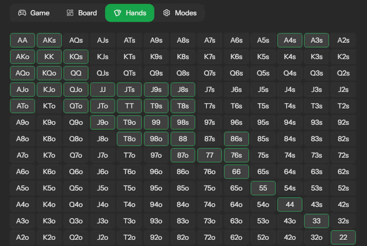Toggle off the 66 pocket pair
This screenshot has height=246, width=367.
click(x=236, y=172)
